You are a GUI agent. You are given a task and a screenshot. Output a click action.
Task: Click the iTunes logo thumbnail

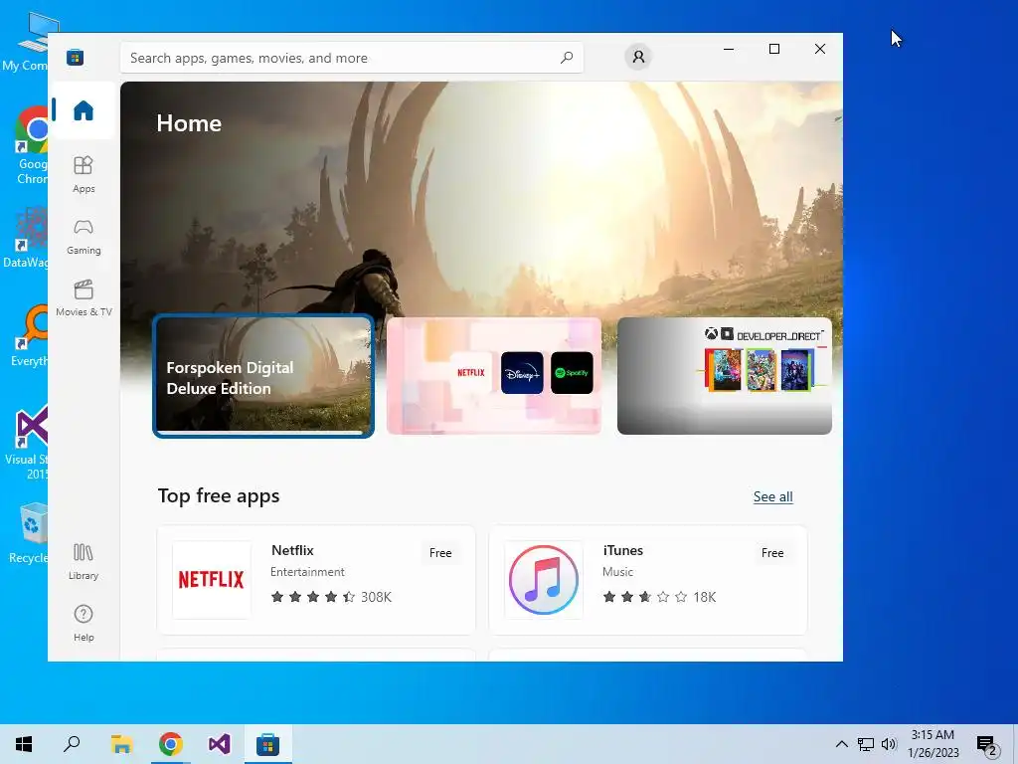(544, 580)
